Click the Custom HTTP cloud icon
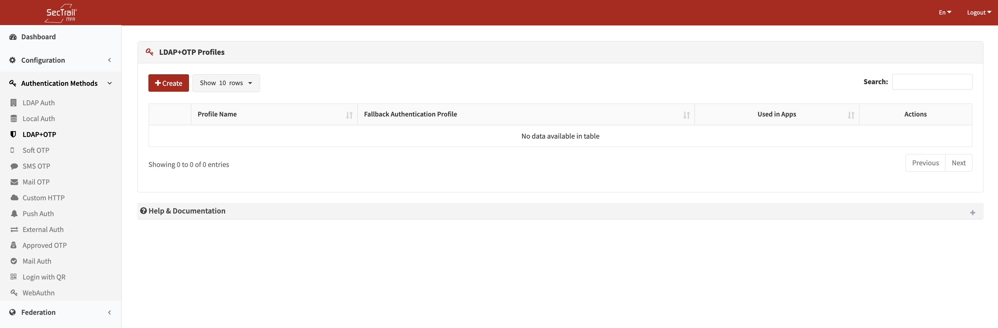 pos(14,198)
